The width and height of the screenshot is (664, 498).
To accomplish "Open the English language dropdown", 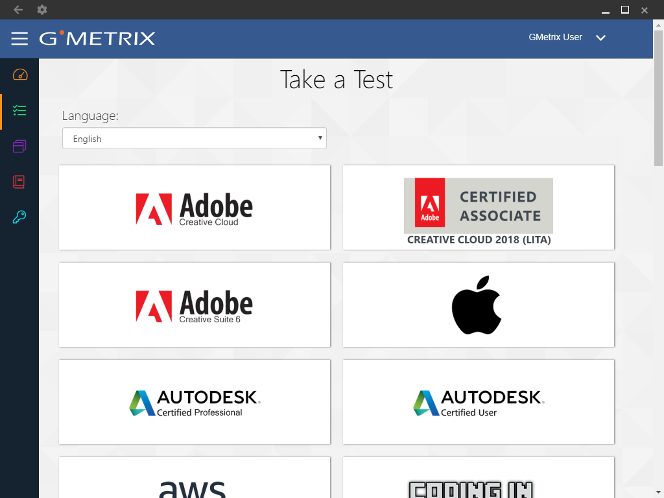I will [195, 139].
